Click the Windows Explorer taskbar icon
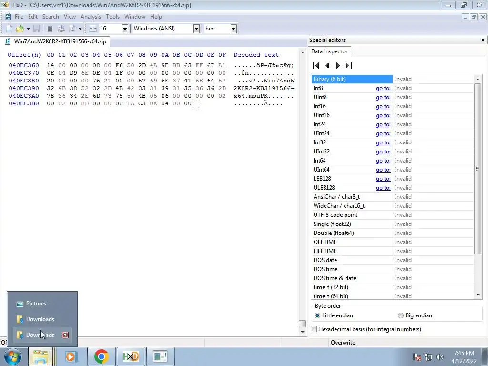This screenshot has width=488, height=366. point(41,356)
